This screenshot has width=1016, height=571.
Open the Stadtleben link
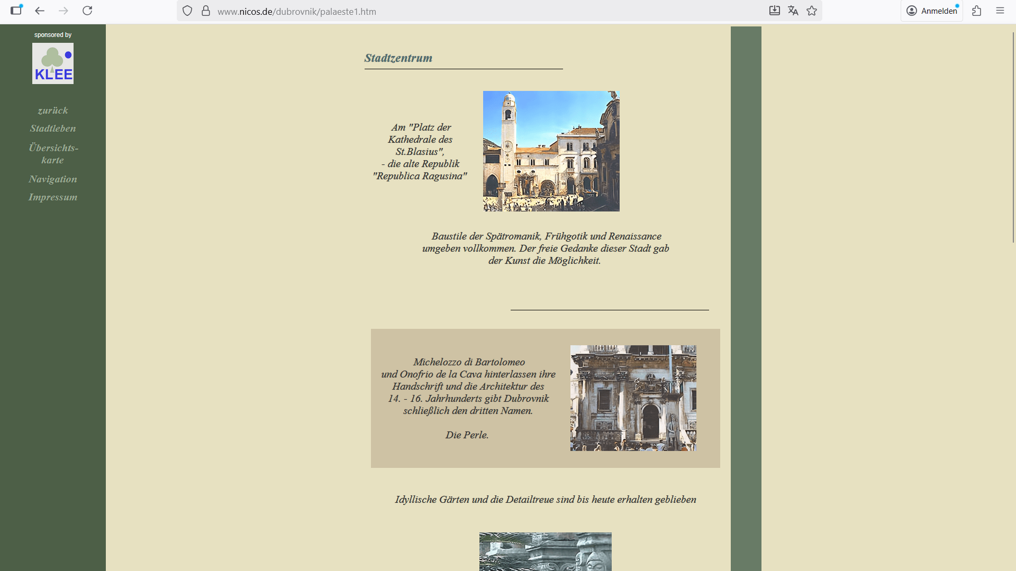[x=53, y=128]
